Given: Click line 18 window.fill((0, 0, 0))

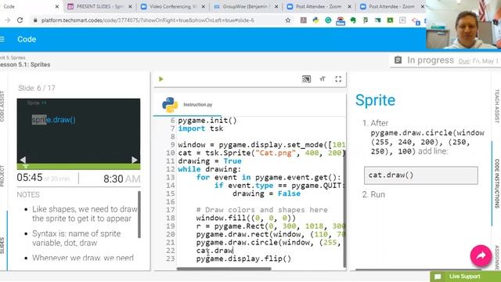Looking at the screenshot, I should (x=246, y=218).
